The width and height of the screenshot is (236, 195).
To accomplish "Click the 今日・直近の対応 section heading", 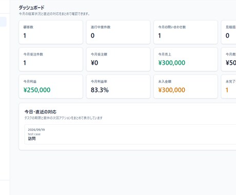I will click(x=41, y=112).
